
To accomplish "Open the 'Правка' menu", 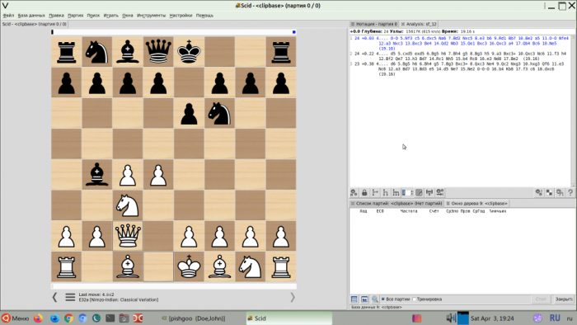I will (x=56, y=16).
